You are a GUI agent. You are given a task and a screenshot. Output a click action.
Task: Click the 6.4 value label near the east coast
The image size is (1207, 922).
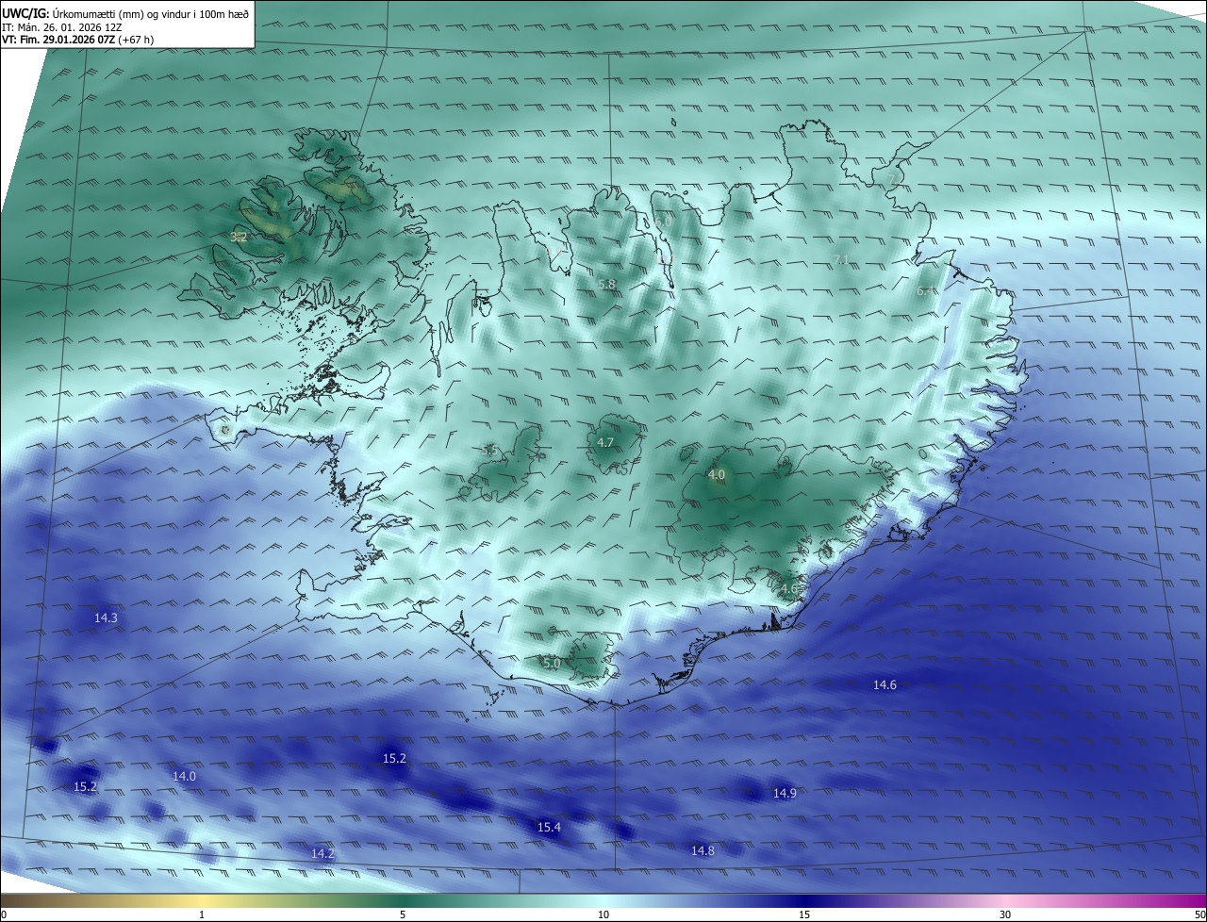(x=927, y=291)
